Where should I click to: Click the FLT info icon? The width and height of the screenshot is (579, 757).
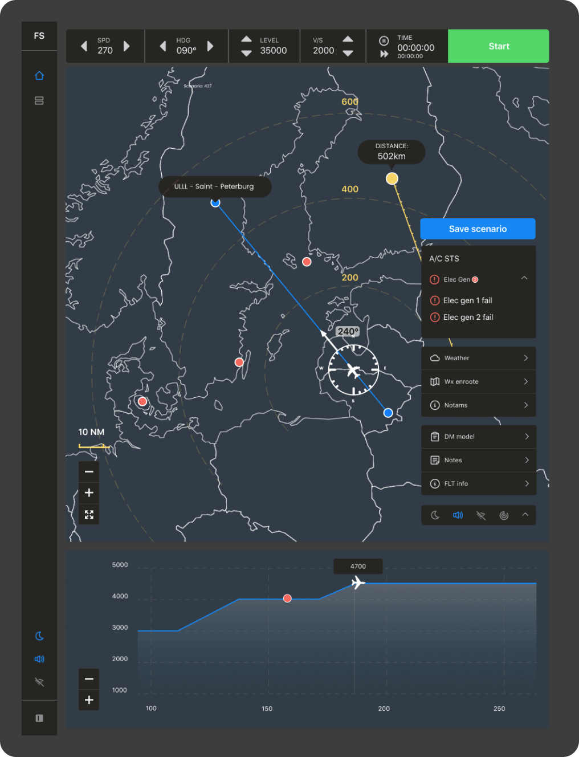coord(435,483)
